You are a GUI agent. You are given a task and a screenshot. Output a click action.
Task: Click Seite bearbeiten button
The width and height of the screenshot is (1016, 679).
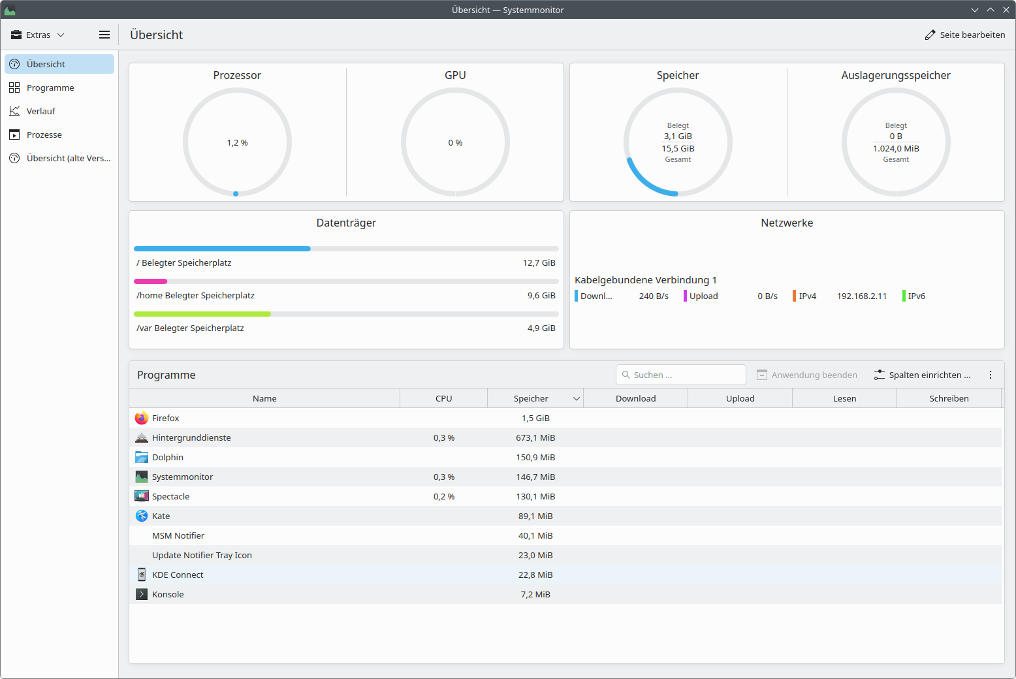tap(965, 35)
